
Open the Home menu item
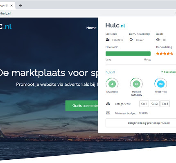pyautogui.click(x=91, y=28)
